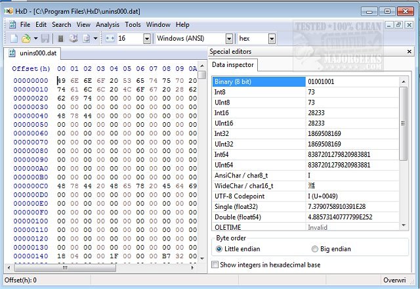Open the Analysis menu
This screenshot has height=289, width=420.
108,25
